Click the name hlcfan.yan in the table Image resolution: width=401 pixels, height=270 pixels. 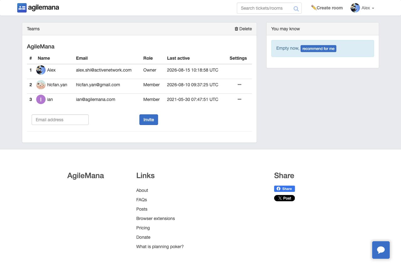(x=57, y=85)
